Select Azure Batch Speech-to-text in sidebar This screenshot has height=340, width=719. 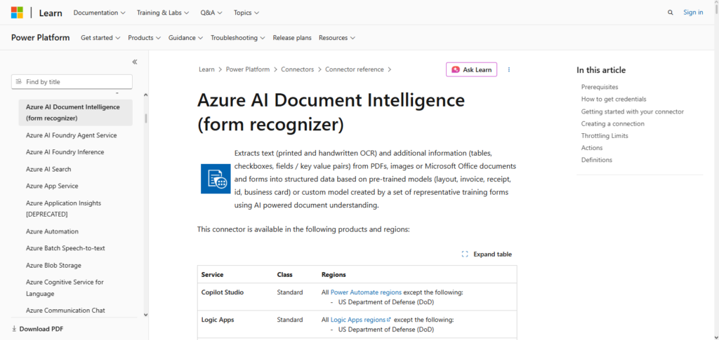pyautogui.click(x=65, y=248)
